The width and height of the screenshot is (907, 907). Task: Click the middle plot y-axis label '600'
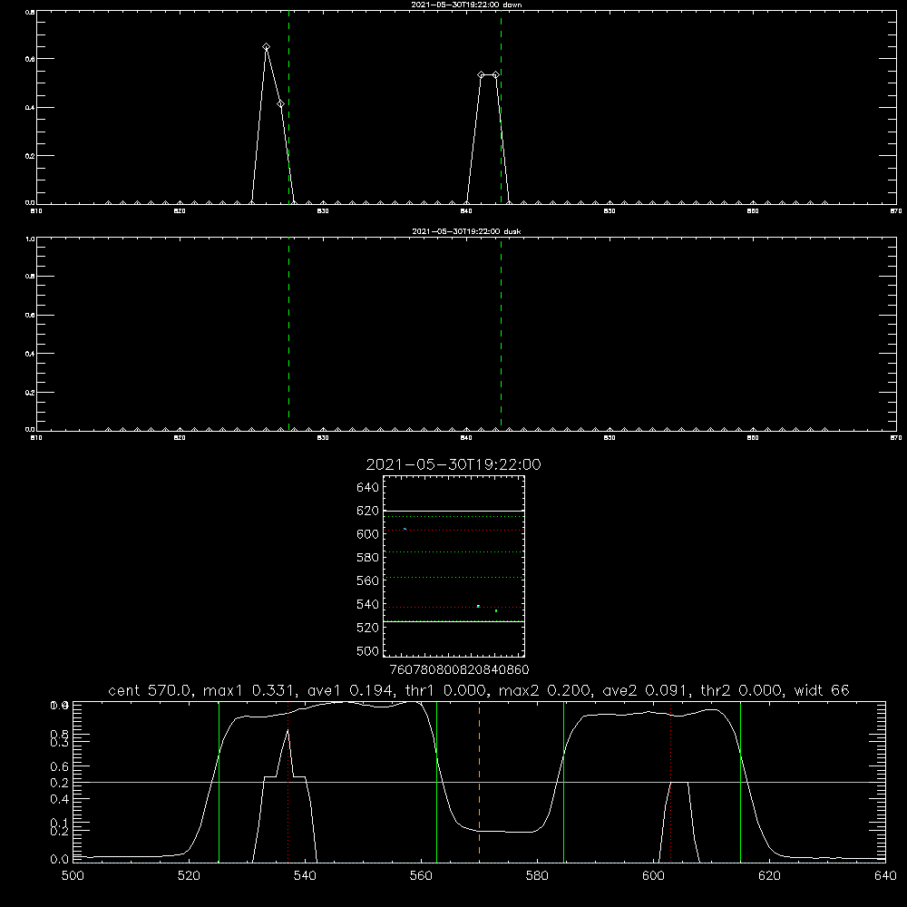[368, 534]
